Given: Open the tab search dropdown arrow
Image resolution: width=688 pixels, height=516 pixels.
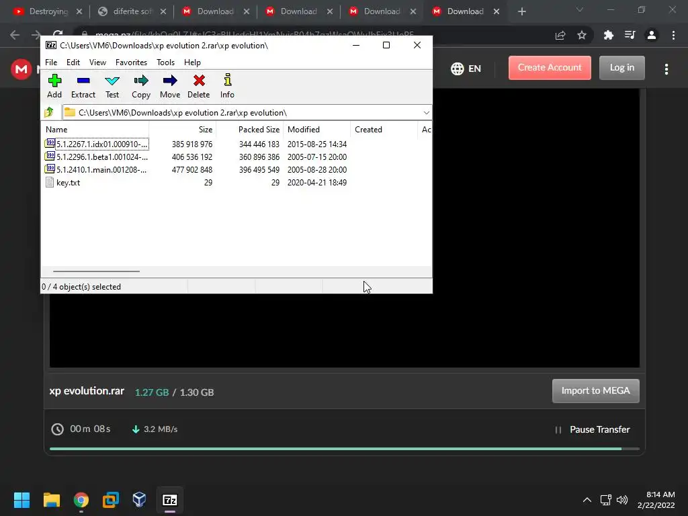Looking at the screenshot, I should [580, 9].
